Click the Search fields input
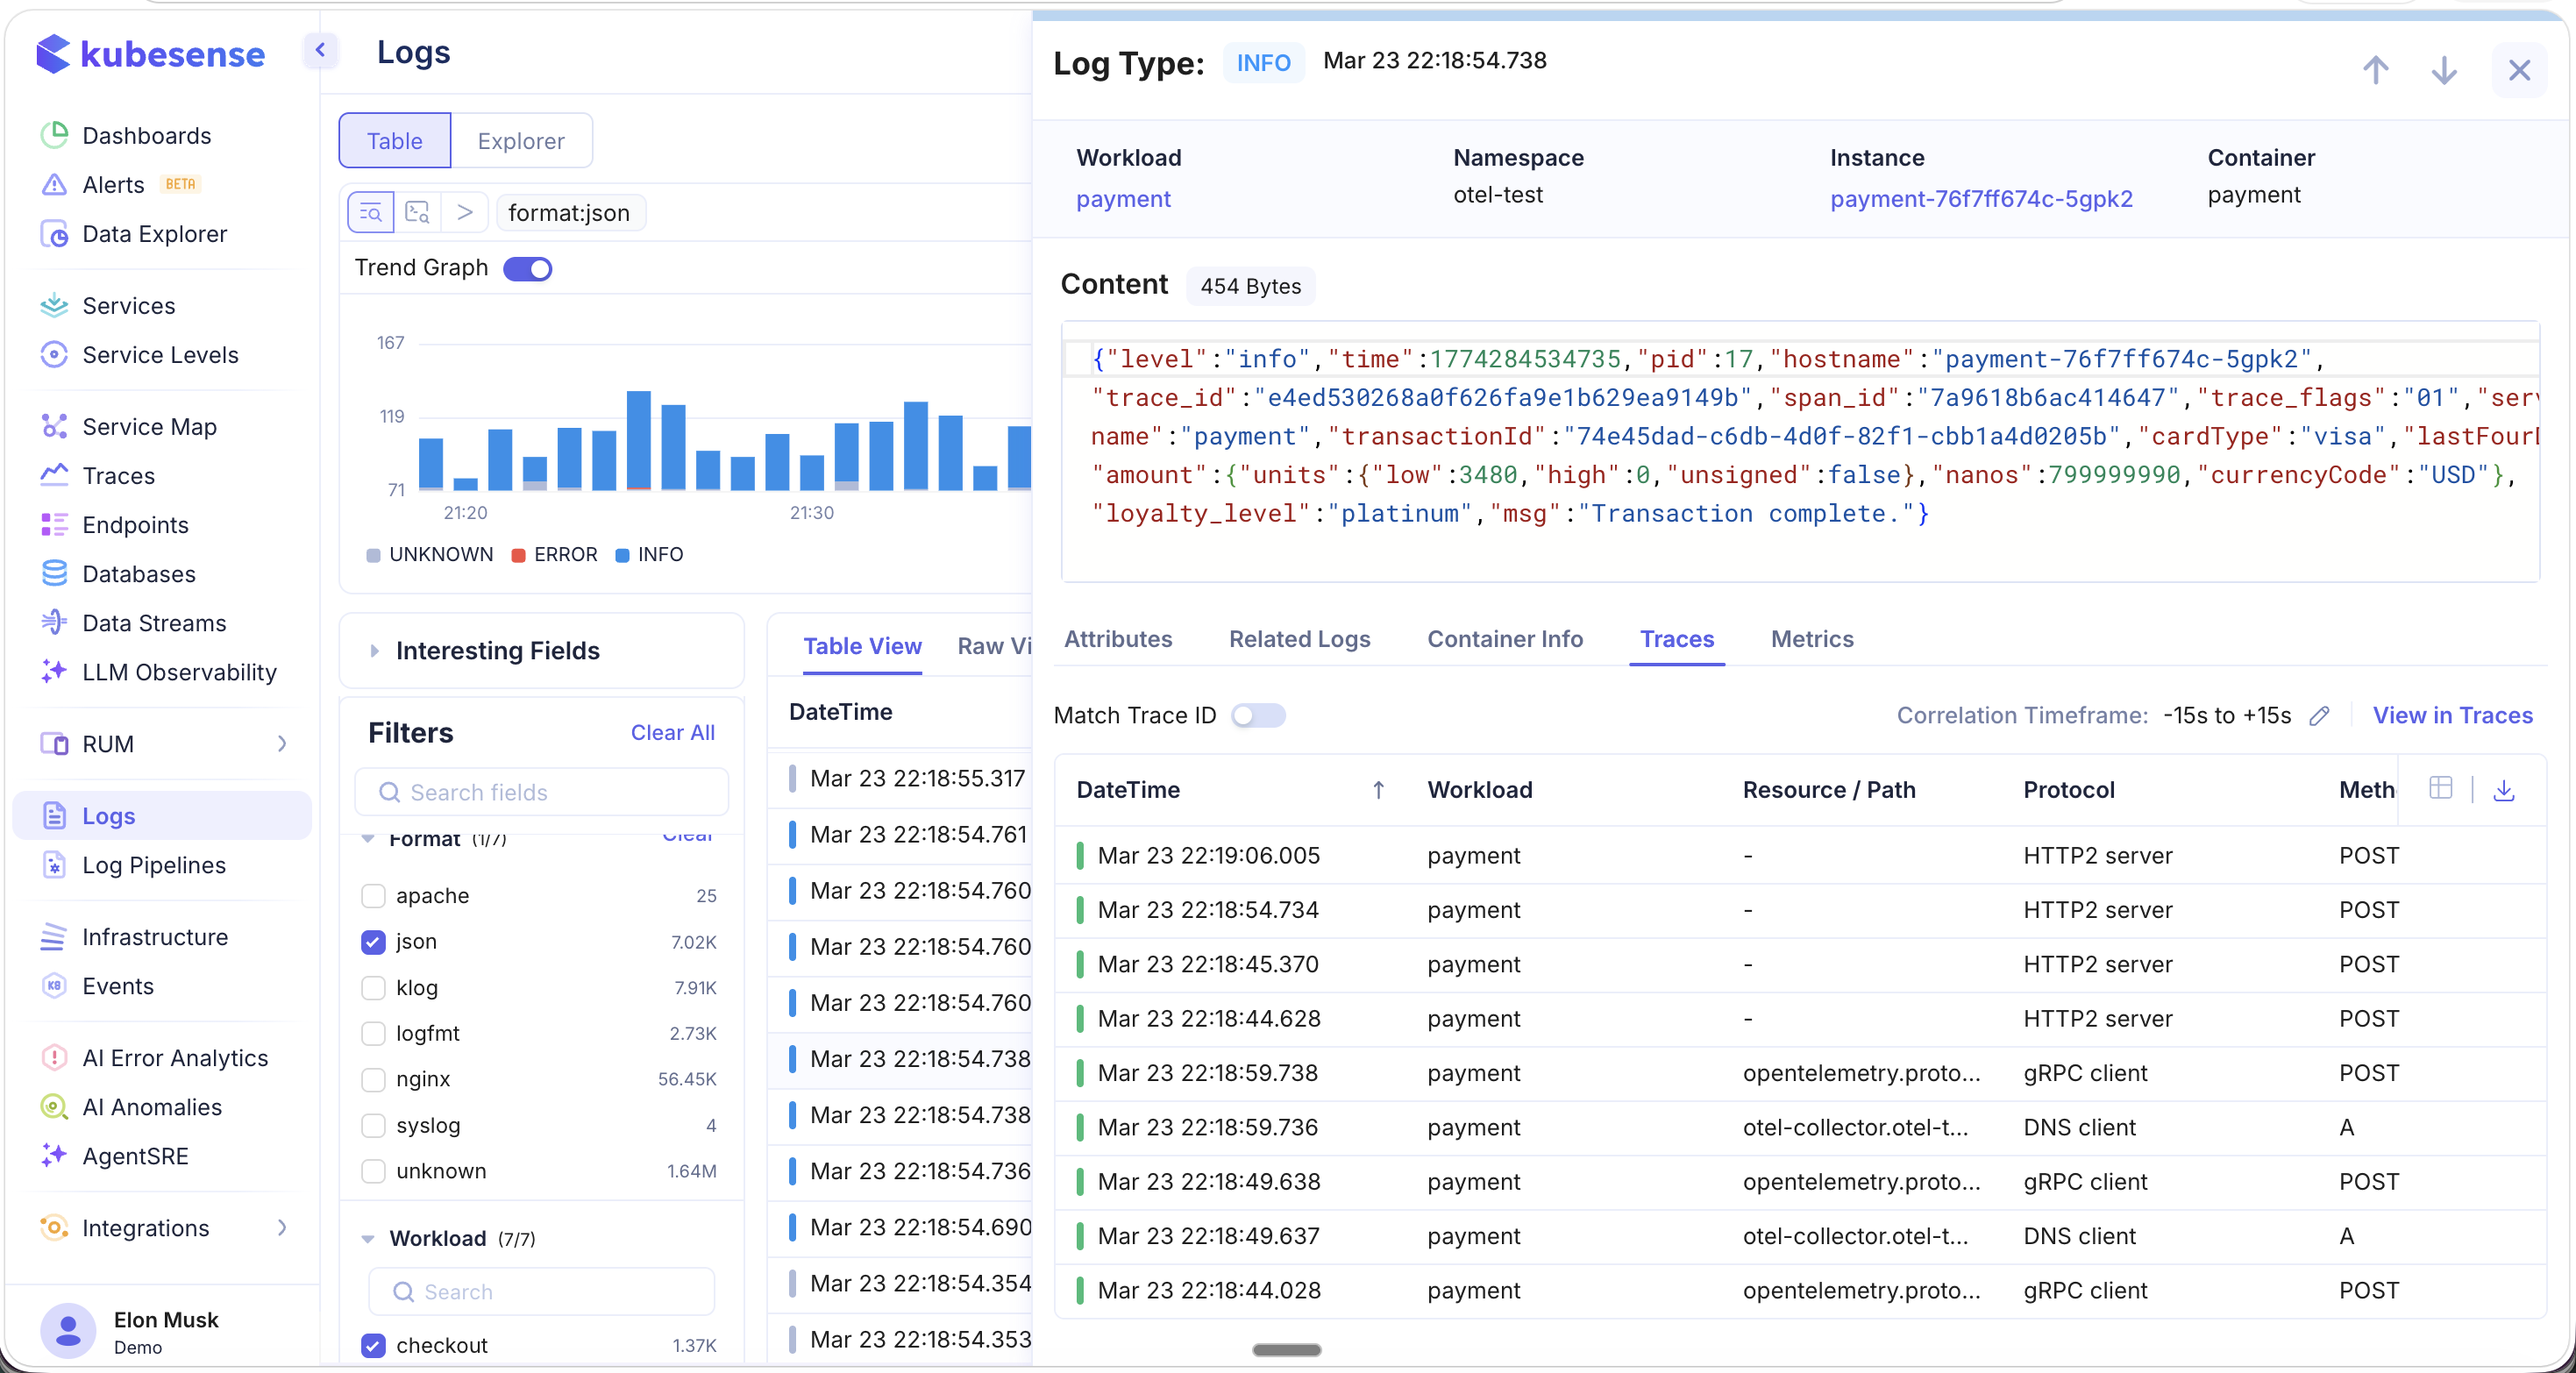The height and width of the screenshot is (1373, 2576). coord(541,793)
